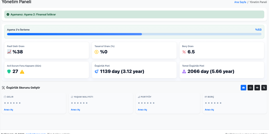Click the dark outlined camera button
Screen dimensions: 269x134
(x=250, y=88)
